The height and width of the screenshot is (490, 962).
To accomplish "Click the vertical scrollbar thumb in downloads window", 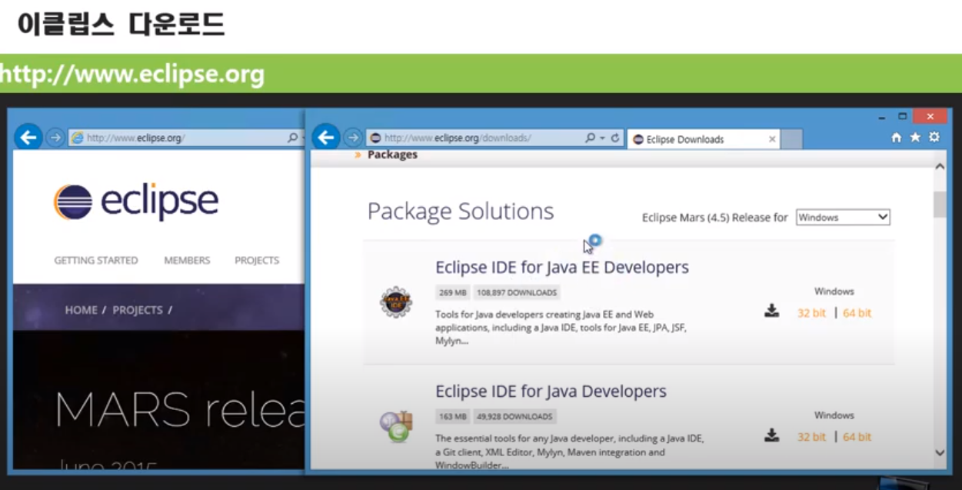I will pyautogui.click(x=940, y=205).
